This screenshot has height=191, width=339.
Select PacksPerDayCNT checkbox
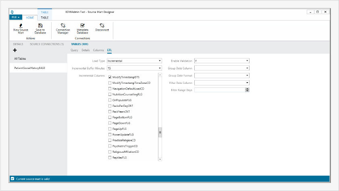pyautogui.click(x=110, y=106)
